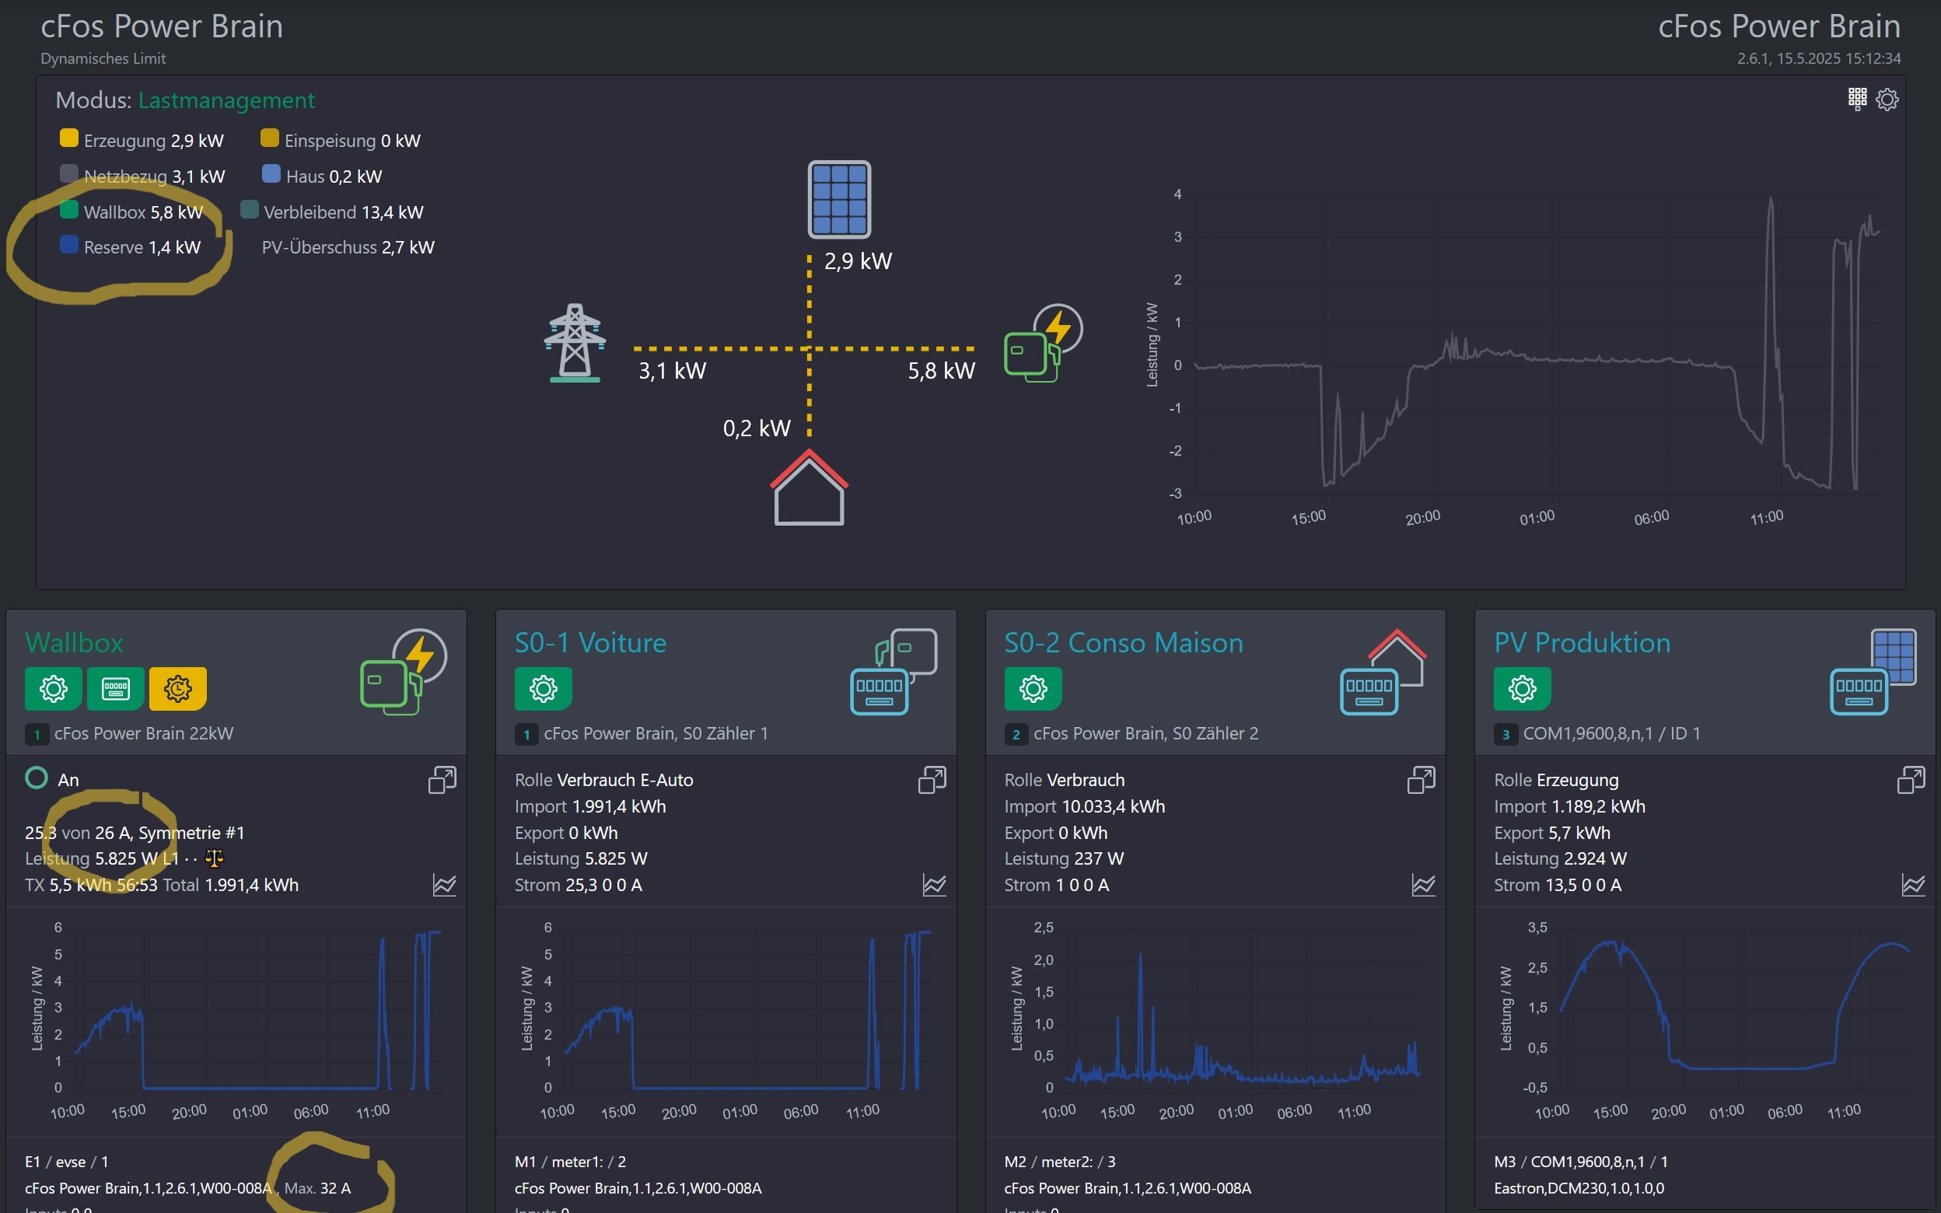Show Wallbox chart icon
This screenshot has width=1941, height=1213.
[444, 885]
